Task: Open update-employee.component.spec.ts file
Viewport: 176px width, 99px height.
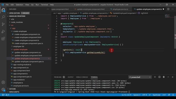Action: click(x=29, y=62)
